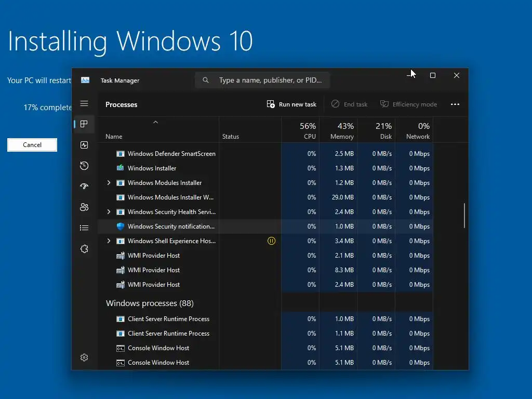Sort processes by CPU column
532x399 pixels.
coord(300,130)
